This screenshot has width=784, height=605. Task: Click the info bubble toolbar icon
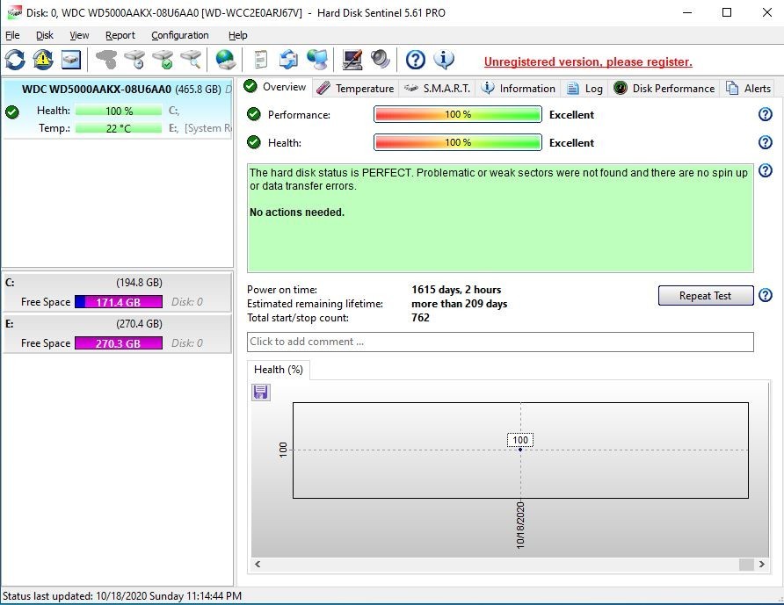(445, 60)
